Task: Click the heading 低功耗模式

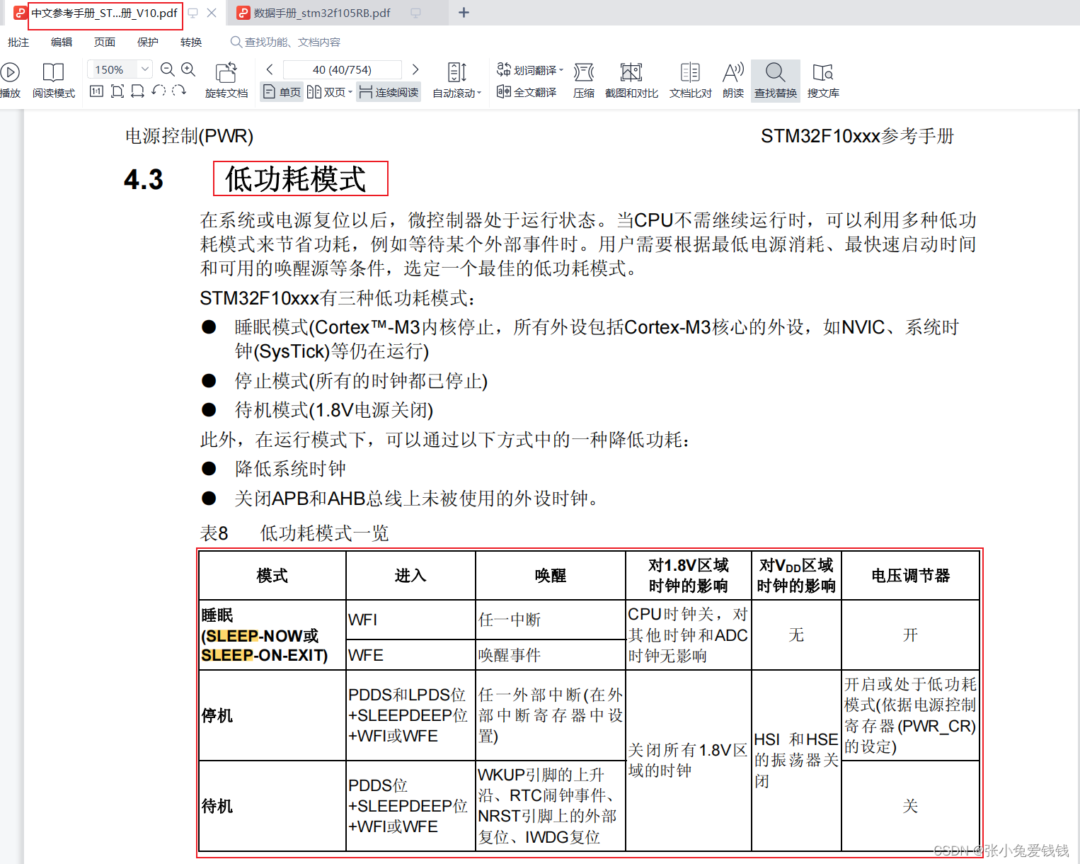Action: tap(296, 179)
